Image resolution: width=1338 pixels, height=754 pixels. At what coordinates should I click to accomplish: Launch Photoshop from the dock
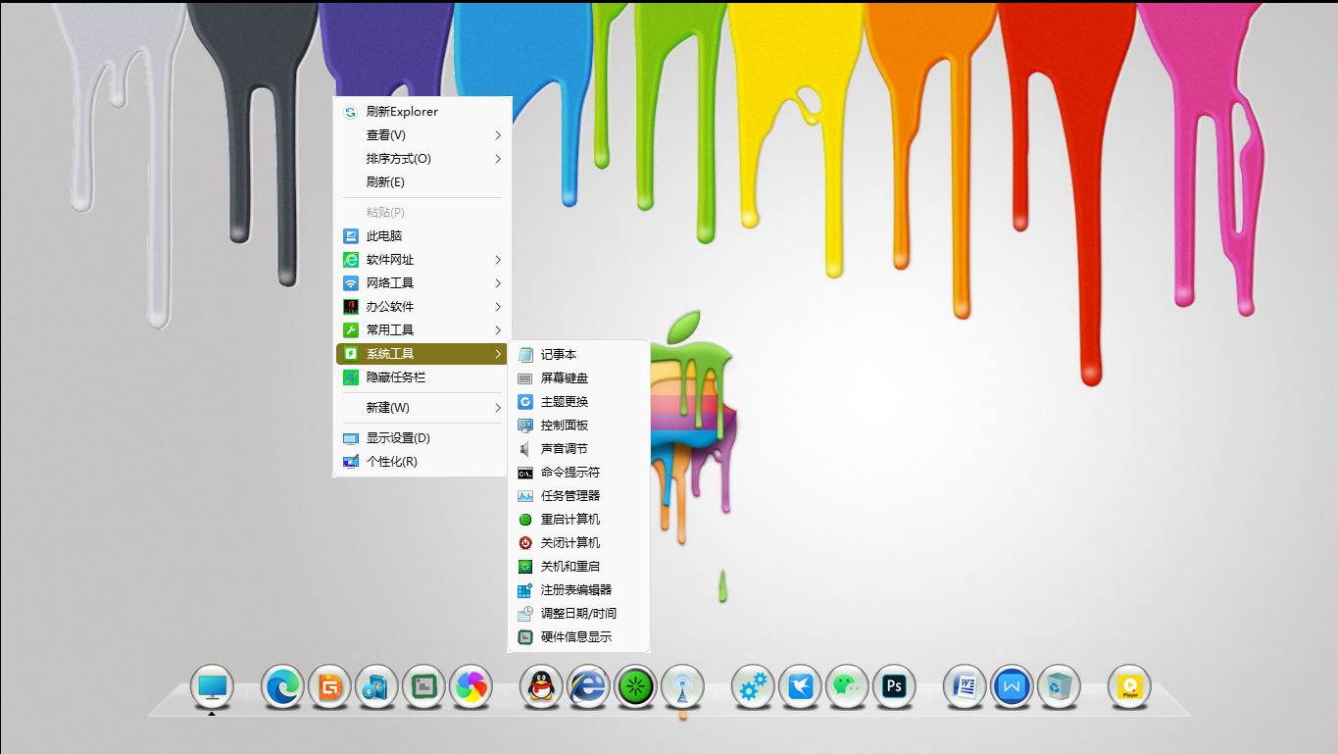(894, 687)
